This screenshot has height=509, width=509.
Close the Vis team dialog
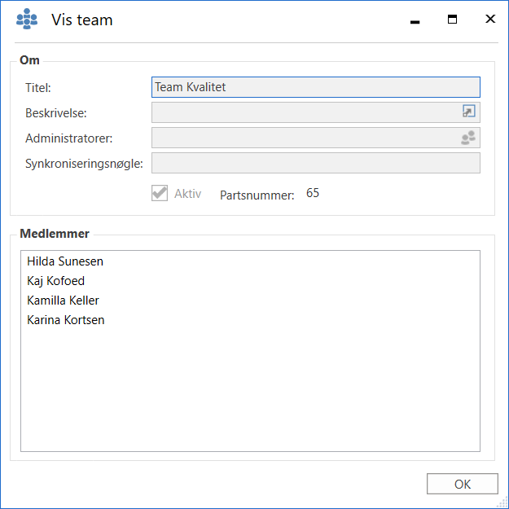489,20
